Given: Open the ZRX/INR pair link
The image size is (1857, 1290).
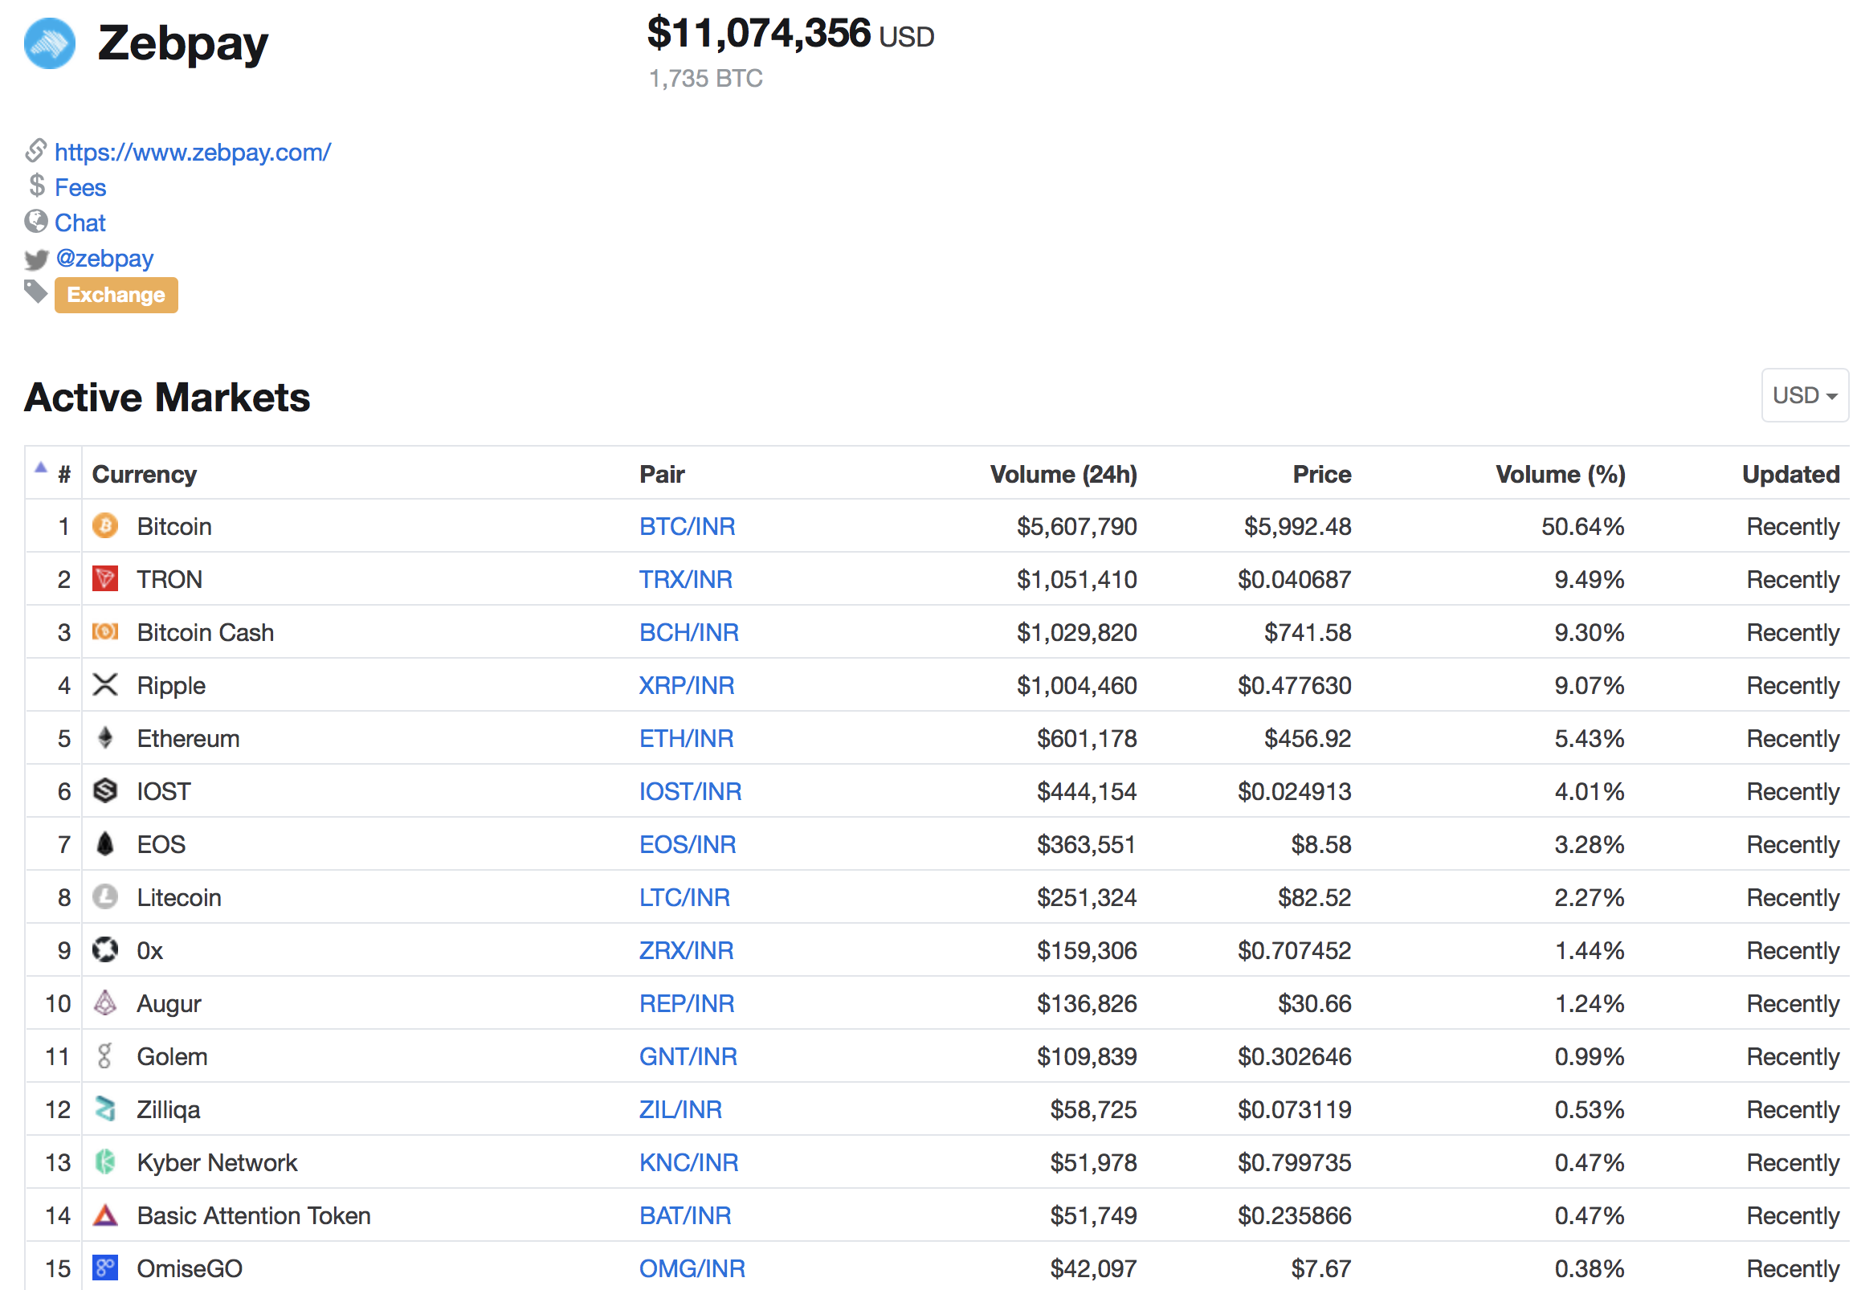Looking at the screenshot, I should 686,950.
